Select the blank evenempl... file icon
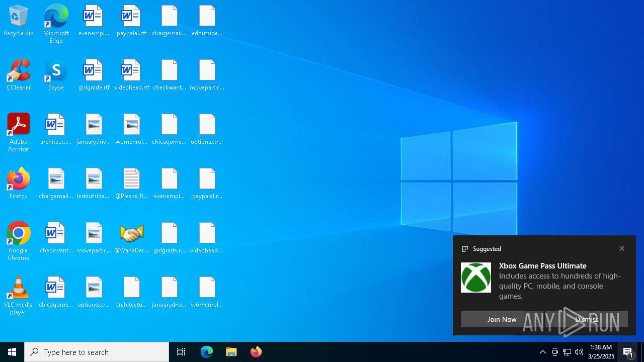Image resolution: width=644 pixels, height=362 pixels. (169, 184)
